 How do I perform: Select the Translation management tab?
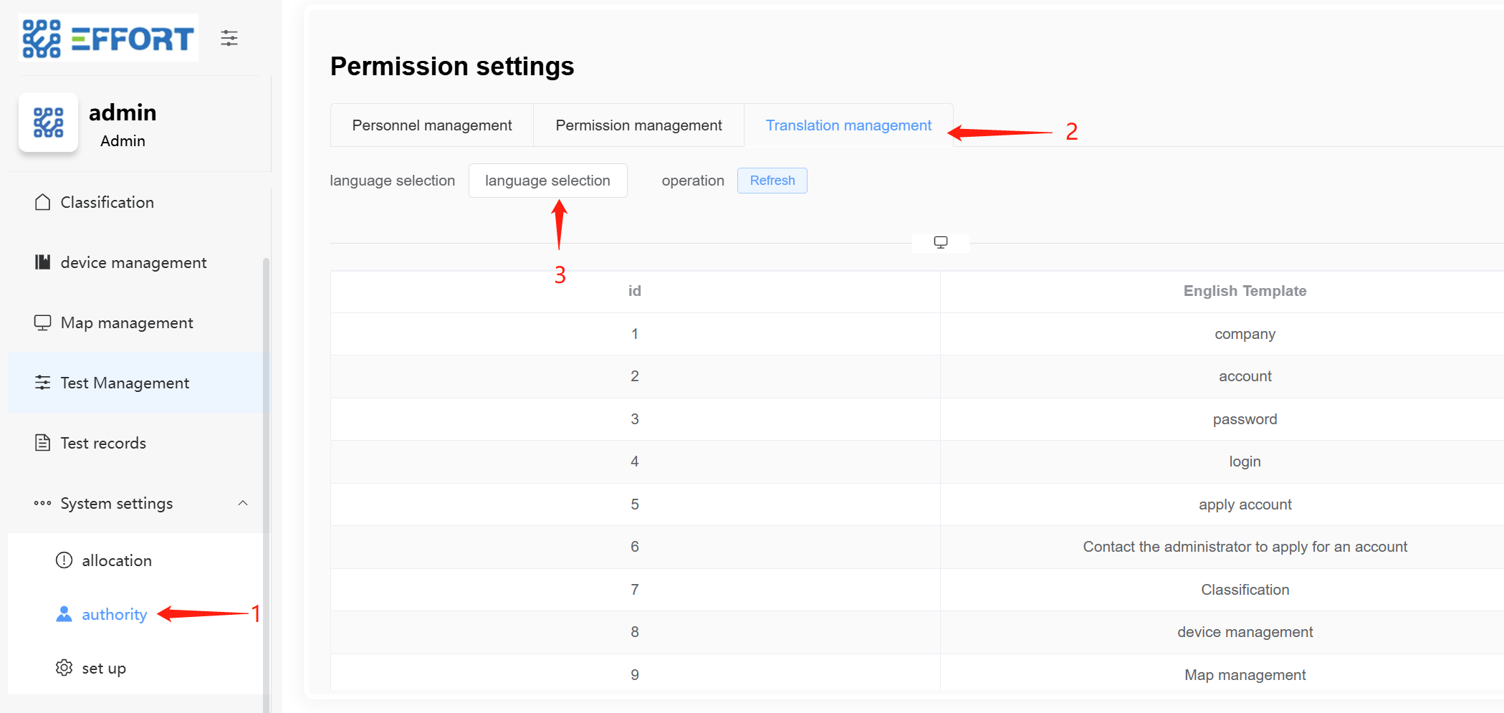pyautogui.click(x=848, y=125)
